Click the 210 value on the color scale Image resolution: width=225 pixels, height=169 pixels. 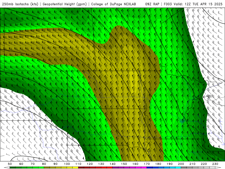[193, 164]
